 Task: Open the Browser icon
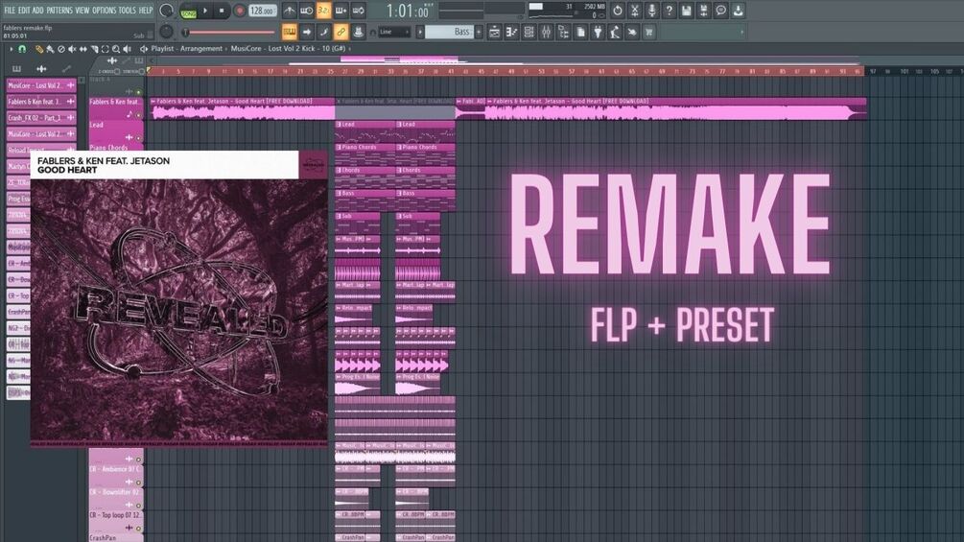563,32
